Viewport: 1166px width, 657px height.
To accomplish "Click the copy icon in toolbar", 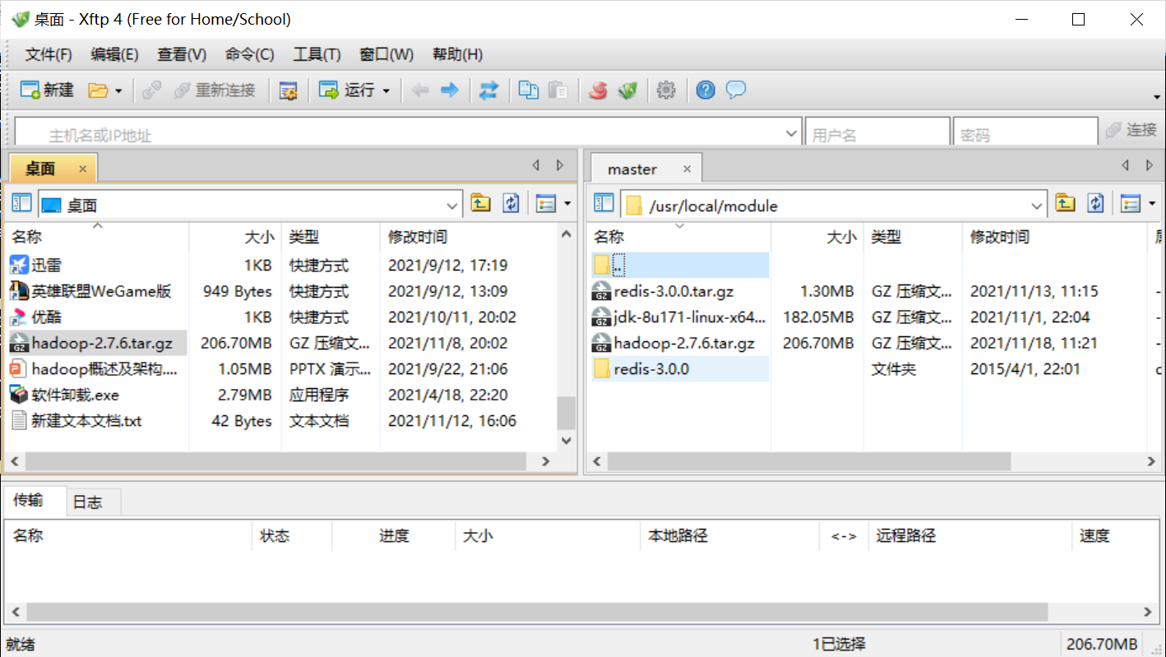I will point(529,90).
